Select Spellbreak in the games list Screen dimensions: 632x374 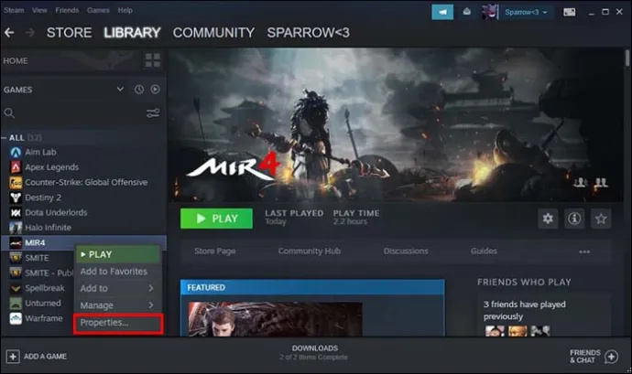click(45, 288)
